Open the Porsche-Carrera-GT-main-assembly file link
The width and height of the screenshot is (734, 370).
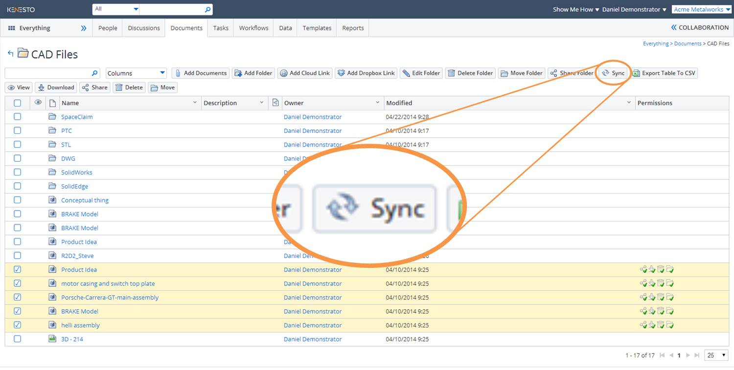[x=110, y=297]
